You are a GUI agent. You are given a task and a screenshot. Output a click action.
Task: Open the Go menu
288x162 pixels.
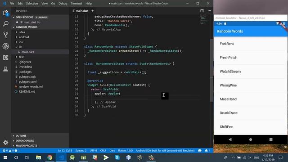53,3
